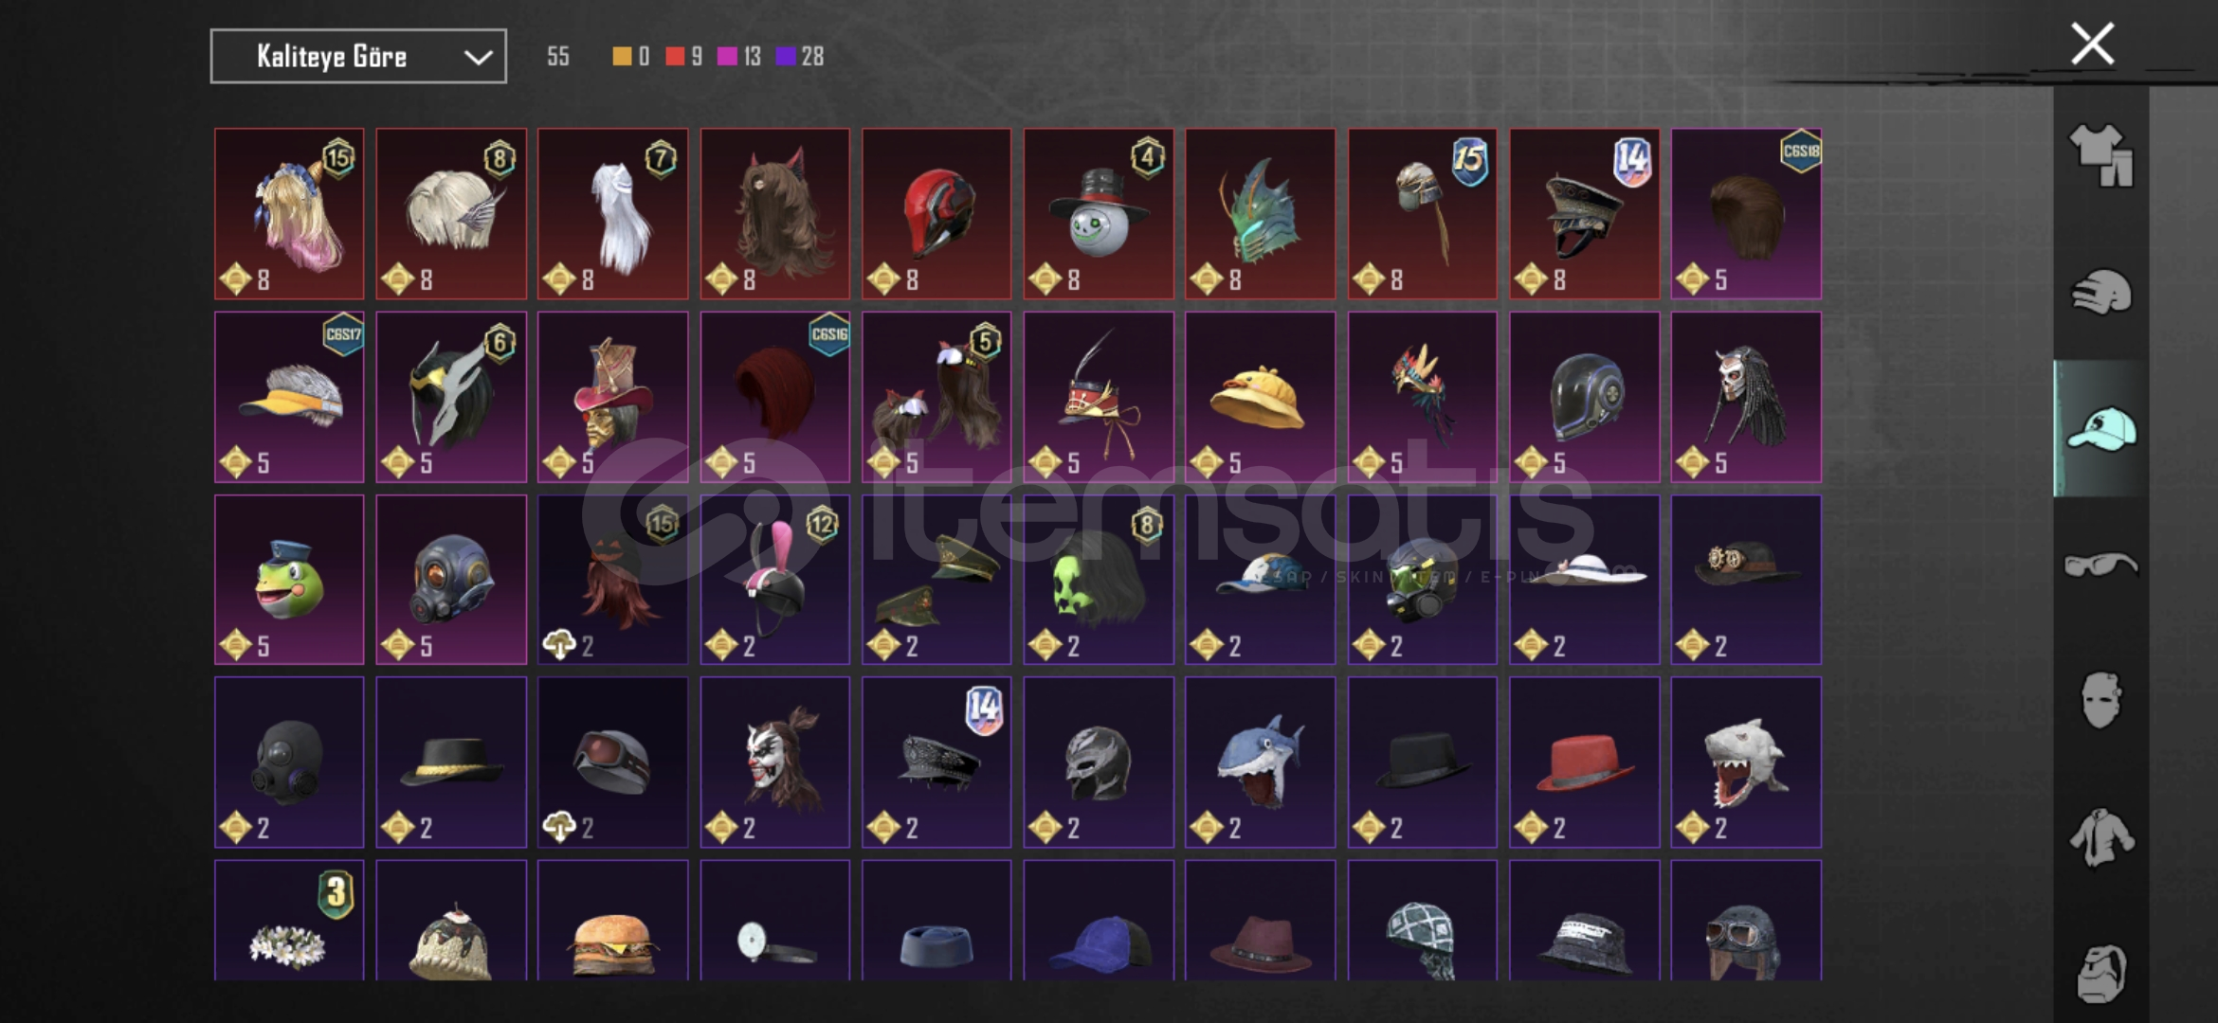2218x1023 pixels.
Task: Switch to the sunglasses category icon
Action: pos(2100,565)
